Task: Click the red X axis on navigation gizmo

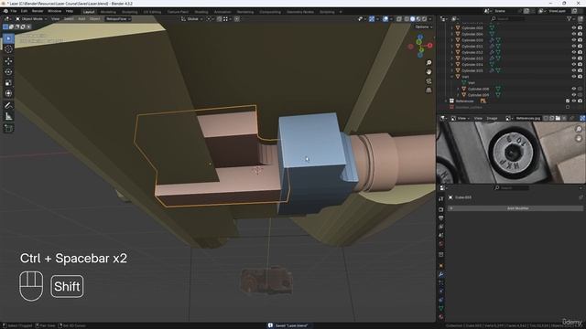Action: point(429,45)
